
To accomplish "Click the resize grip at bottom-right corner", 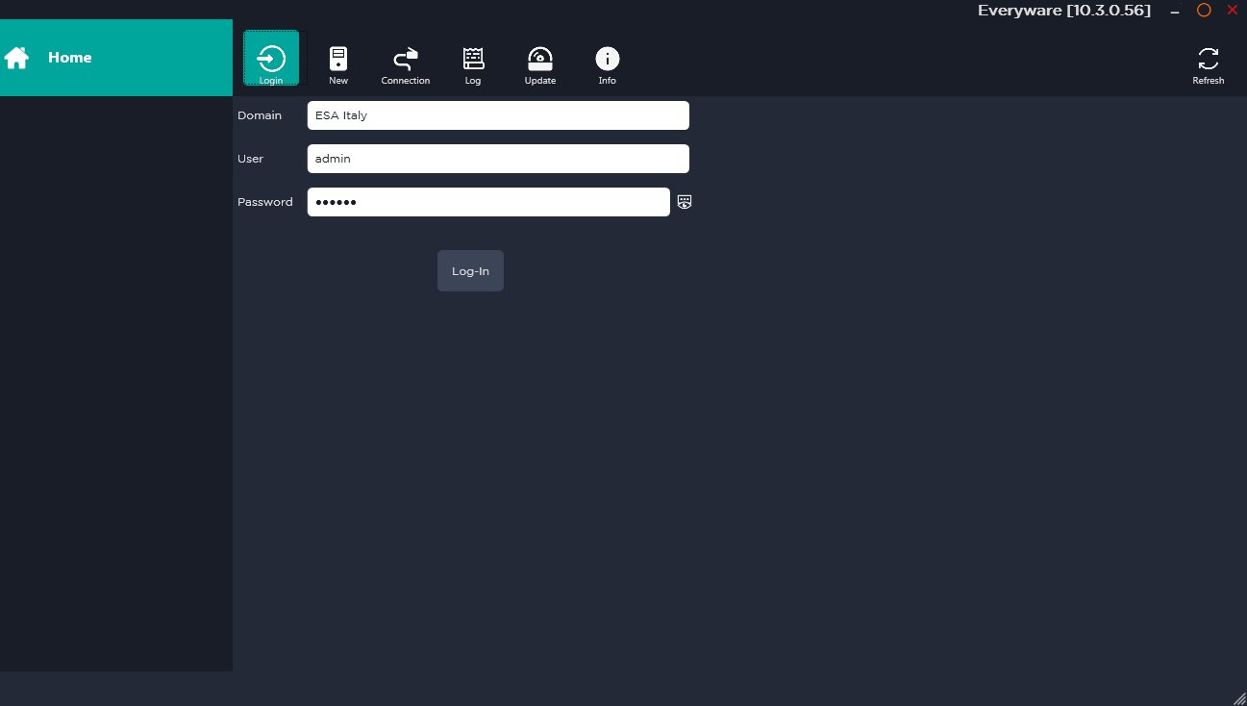I will [x=1239, y=699].
